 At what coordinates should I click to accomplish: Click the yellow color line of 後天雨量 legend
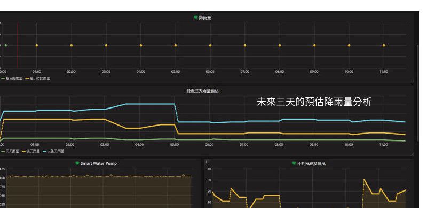[x=23, y=151]
